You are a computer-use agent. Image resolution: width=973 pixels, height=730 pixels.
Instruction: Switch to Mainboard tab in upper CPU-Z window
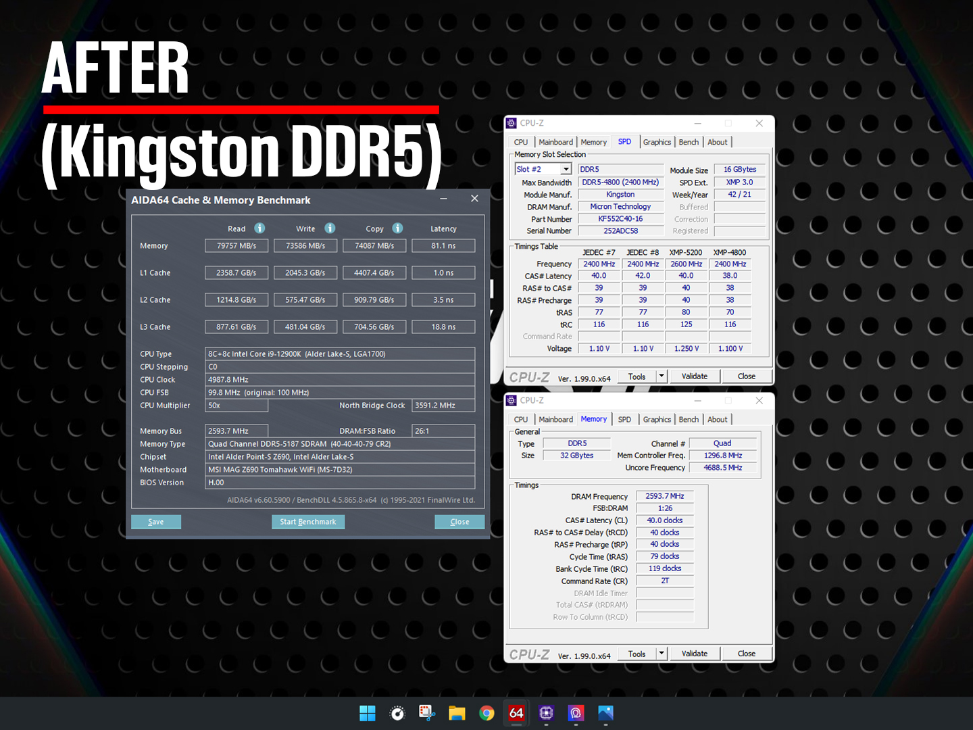(555, 142)
